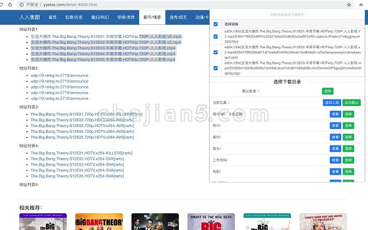The image size is (368, 230).
Task: Click the 设为默认 button
Action: click(351, 102)
